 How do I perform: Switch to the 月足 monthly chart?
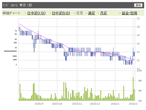(103, 13)
